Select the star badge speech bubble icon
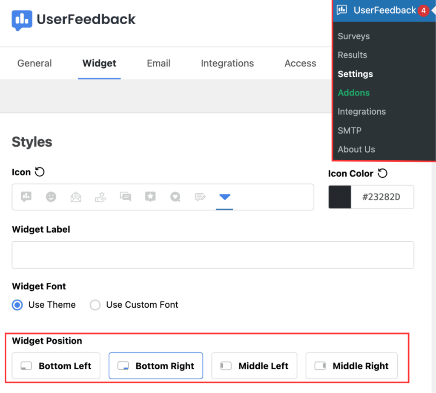The image size is (436, 393). [150, 197]
